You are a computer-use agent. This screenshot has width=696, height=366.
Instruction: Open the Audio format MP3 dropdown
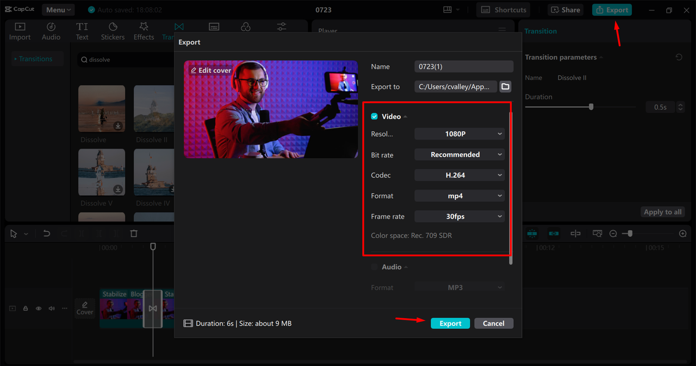pyautogui.click(x=459, y=287)
